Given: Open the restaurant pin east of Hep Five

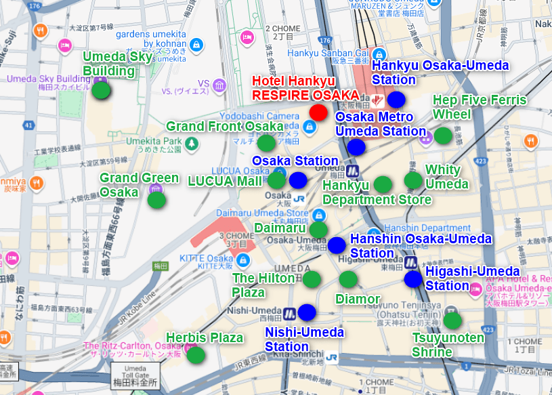Looking at the screenshot, I should click(531, 142).
